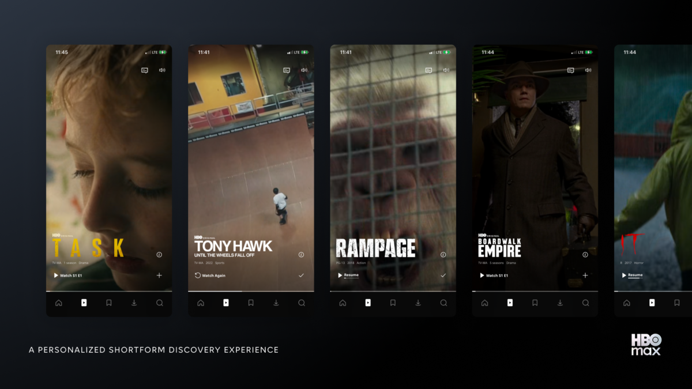Remove Tony Hawk from My List checkmark

tap(301, 275)
